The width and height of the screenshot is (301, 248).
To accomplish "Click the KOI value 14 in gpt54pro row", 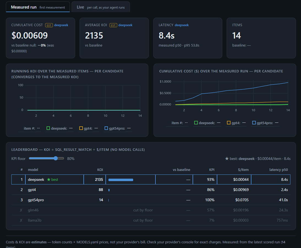I will (x=101, y=200).
